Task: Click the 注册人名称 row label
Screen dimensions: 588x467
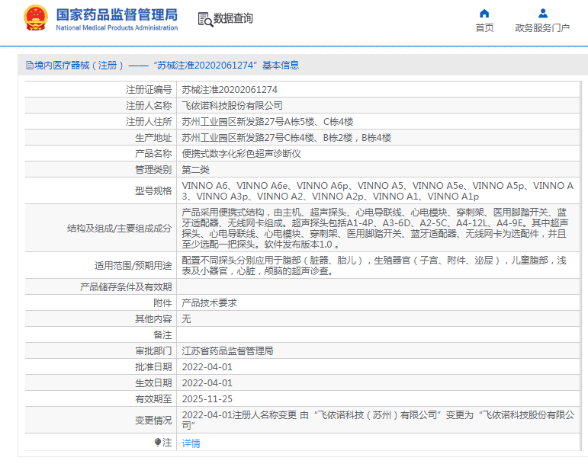Action: [149, 106]
